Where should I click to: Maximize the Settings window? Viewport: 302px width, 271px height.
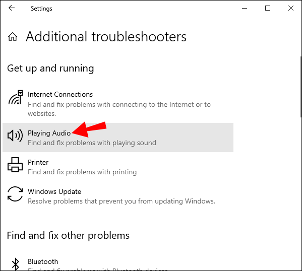268,8
